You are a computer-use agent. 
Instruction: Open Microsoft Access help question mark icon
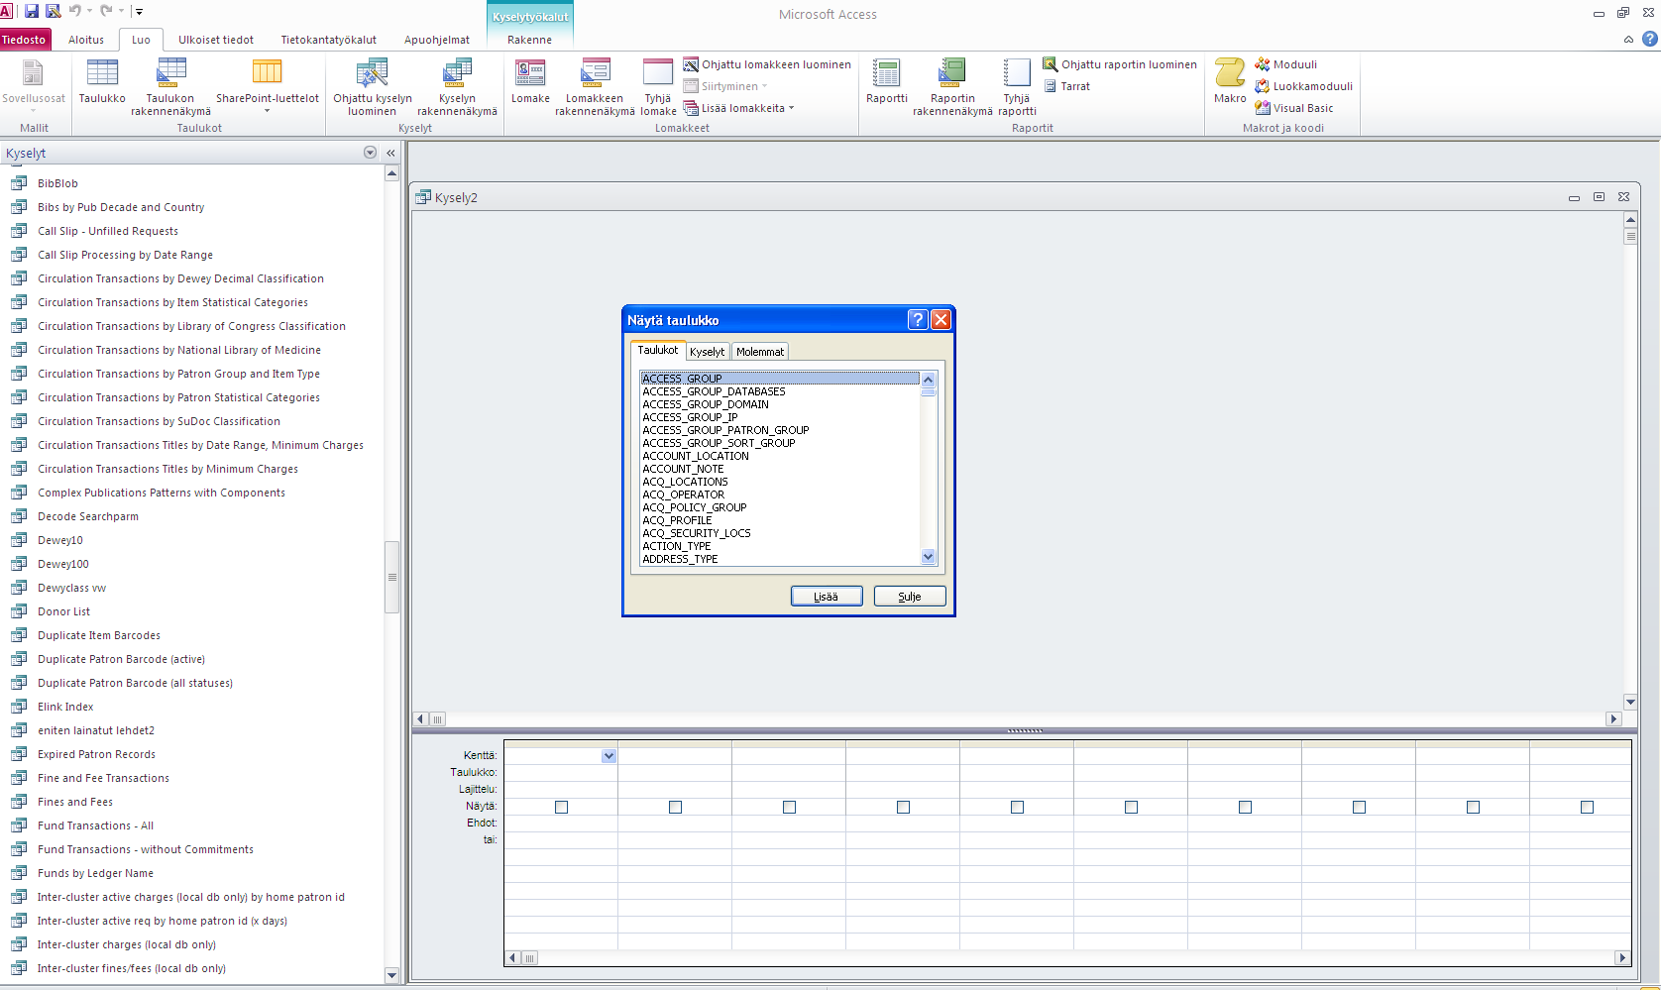1649,39
